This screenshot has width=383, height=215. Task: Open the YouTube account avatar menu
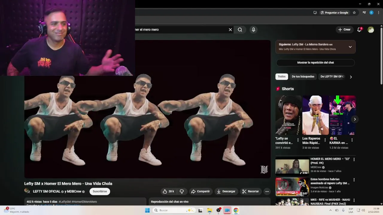pyautogui.click(x=371, y=30)
